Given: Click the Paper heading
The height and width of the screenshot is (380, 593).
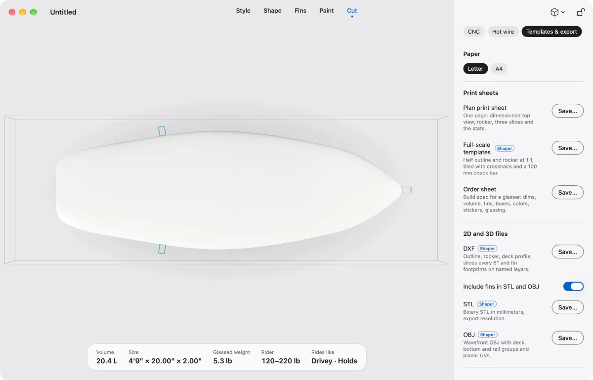Looking at the screenshot, I should (x=471, y=54).
